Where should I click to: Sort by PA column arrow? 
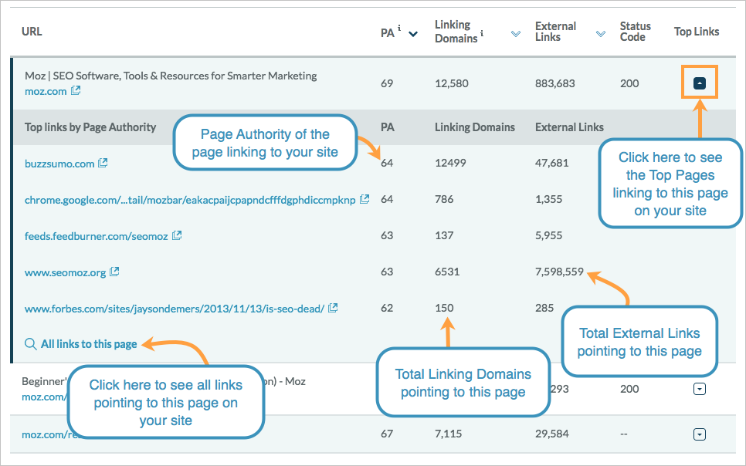pos(413,34)
